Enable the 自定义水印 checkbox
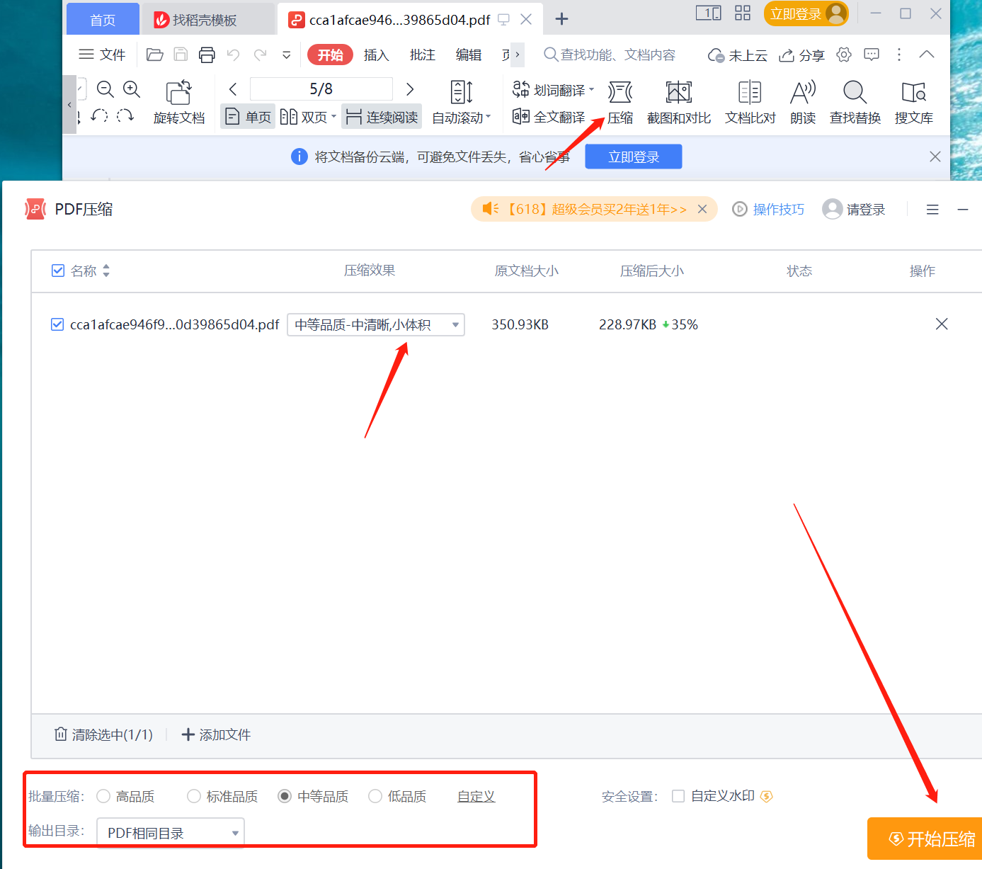Viewport: 982px width, 869px height. click(678, 796)
